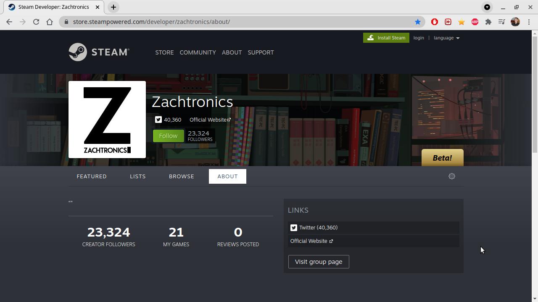Viewport: 538px width, 302px height.
Task: Switch to the Featured tab
Action: click(x=92, y=176)
